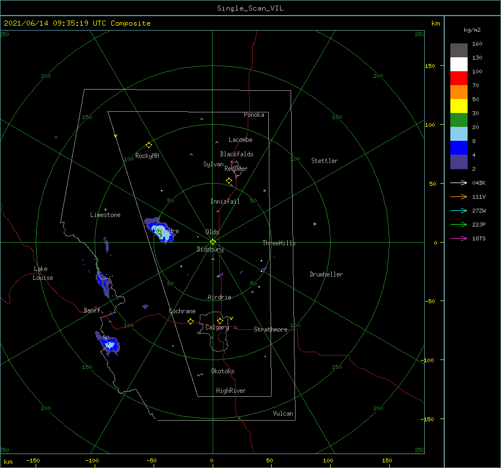Viewport: 501px width, 468px height.
Task: Click the Blackfalds city label
Action: click(x=237, y=154)
